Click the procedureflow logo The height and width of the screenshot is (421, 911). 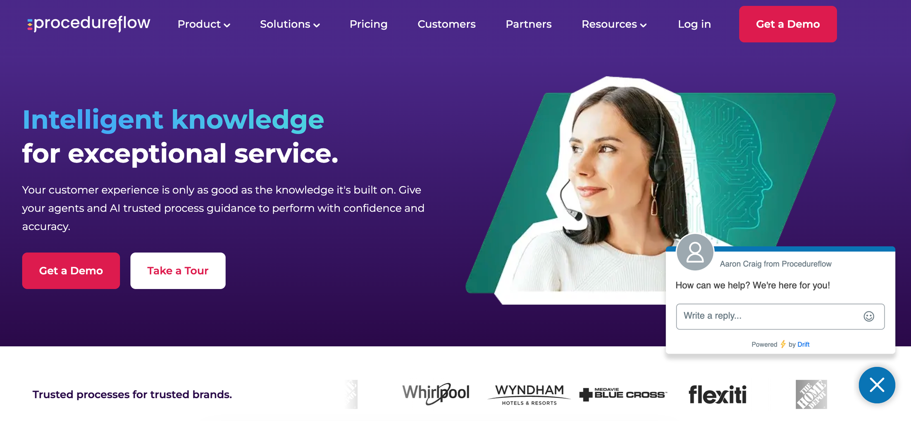click(x=88, y=23)
